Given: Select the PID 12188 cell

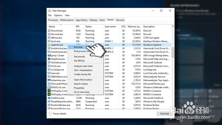Looking at the screenshot, I should click(79, 98).
